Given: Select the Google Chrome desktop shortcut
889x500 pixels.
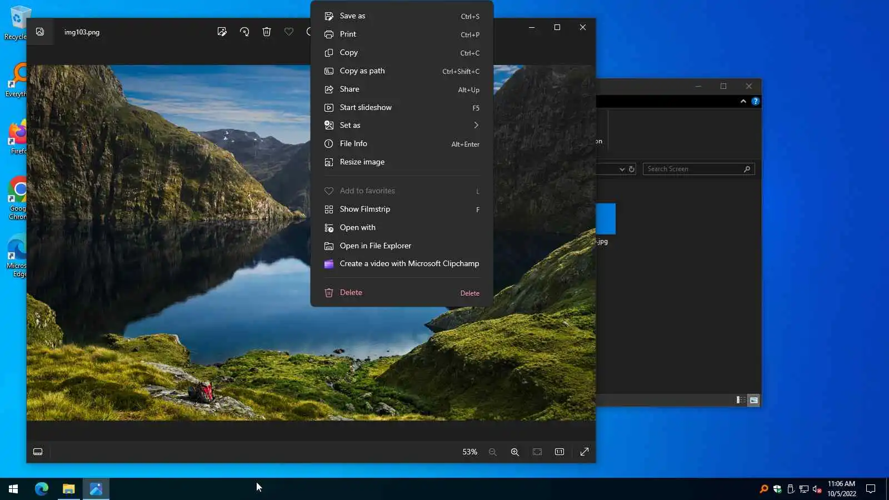Looking at the screenshot, I should (18, 198).
